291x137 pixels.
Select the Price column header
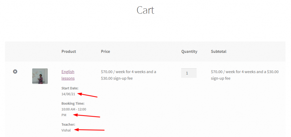(x=105, y=52)
